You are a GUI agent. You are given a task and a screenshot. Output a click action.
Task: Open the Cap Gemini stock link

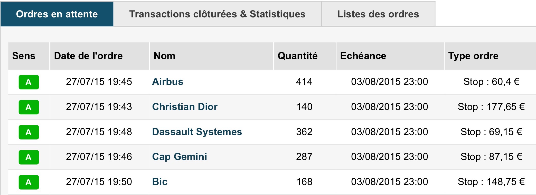[180, 157]
